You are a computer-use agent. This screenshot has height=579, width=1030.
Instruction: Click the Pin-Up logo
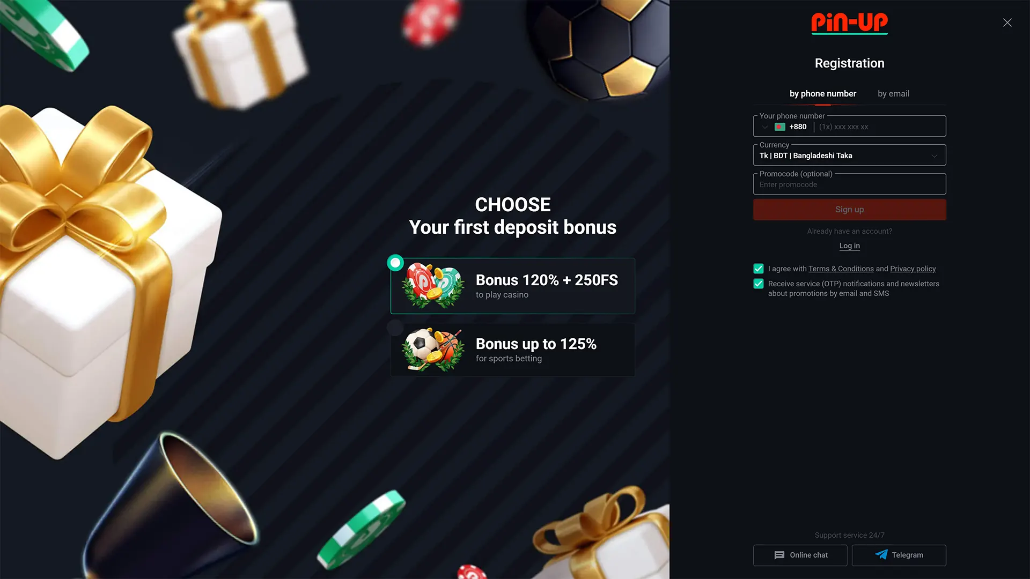pos(849,23)
